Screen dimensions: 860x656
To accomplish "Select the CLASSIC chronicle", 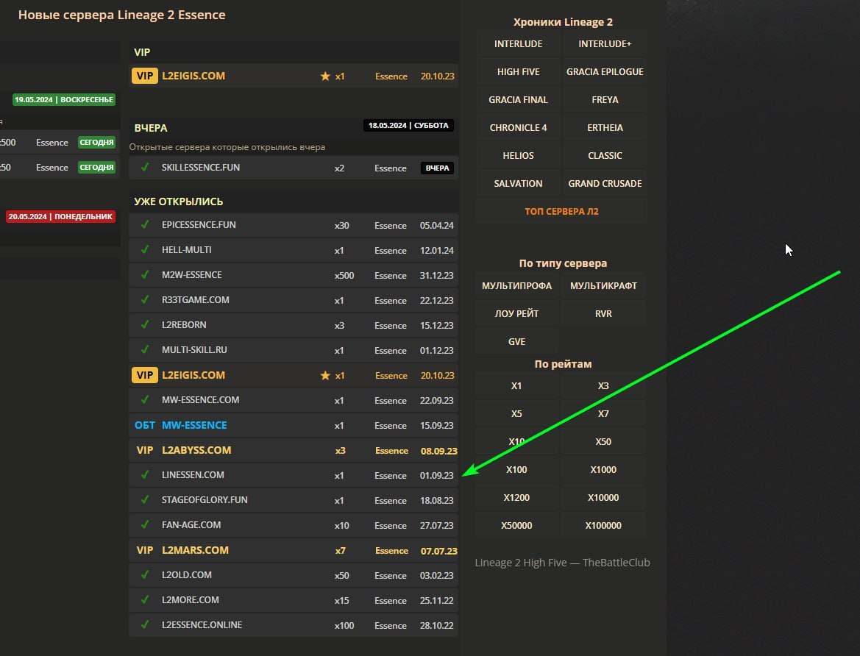I will pyautogui.click(x=605, y=156).
